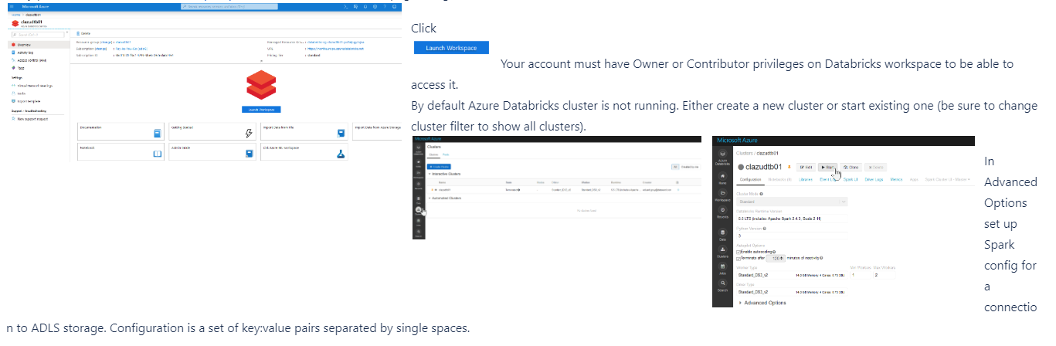Click the Max Workers input field
The height and width of the screenshot is (346, 1056).
(x=885, y=275)
